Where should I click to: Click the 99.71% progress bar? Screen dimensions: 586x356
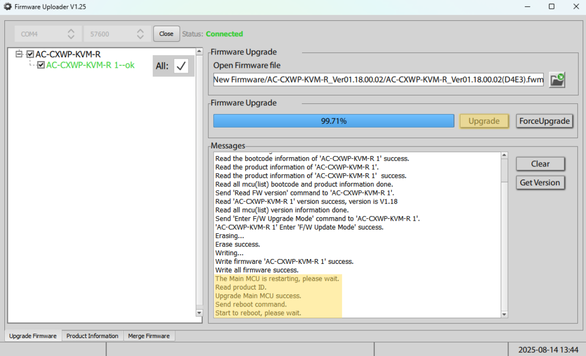coord(333,121)
